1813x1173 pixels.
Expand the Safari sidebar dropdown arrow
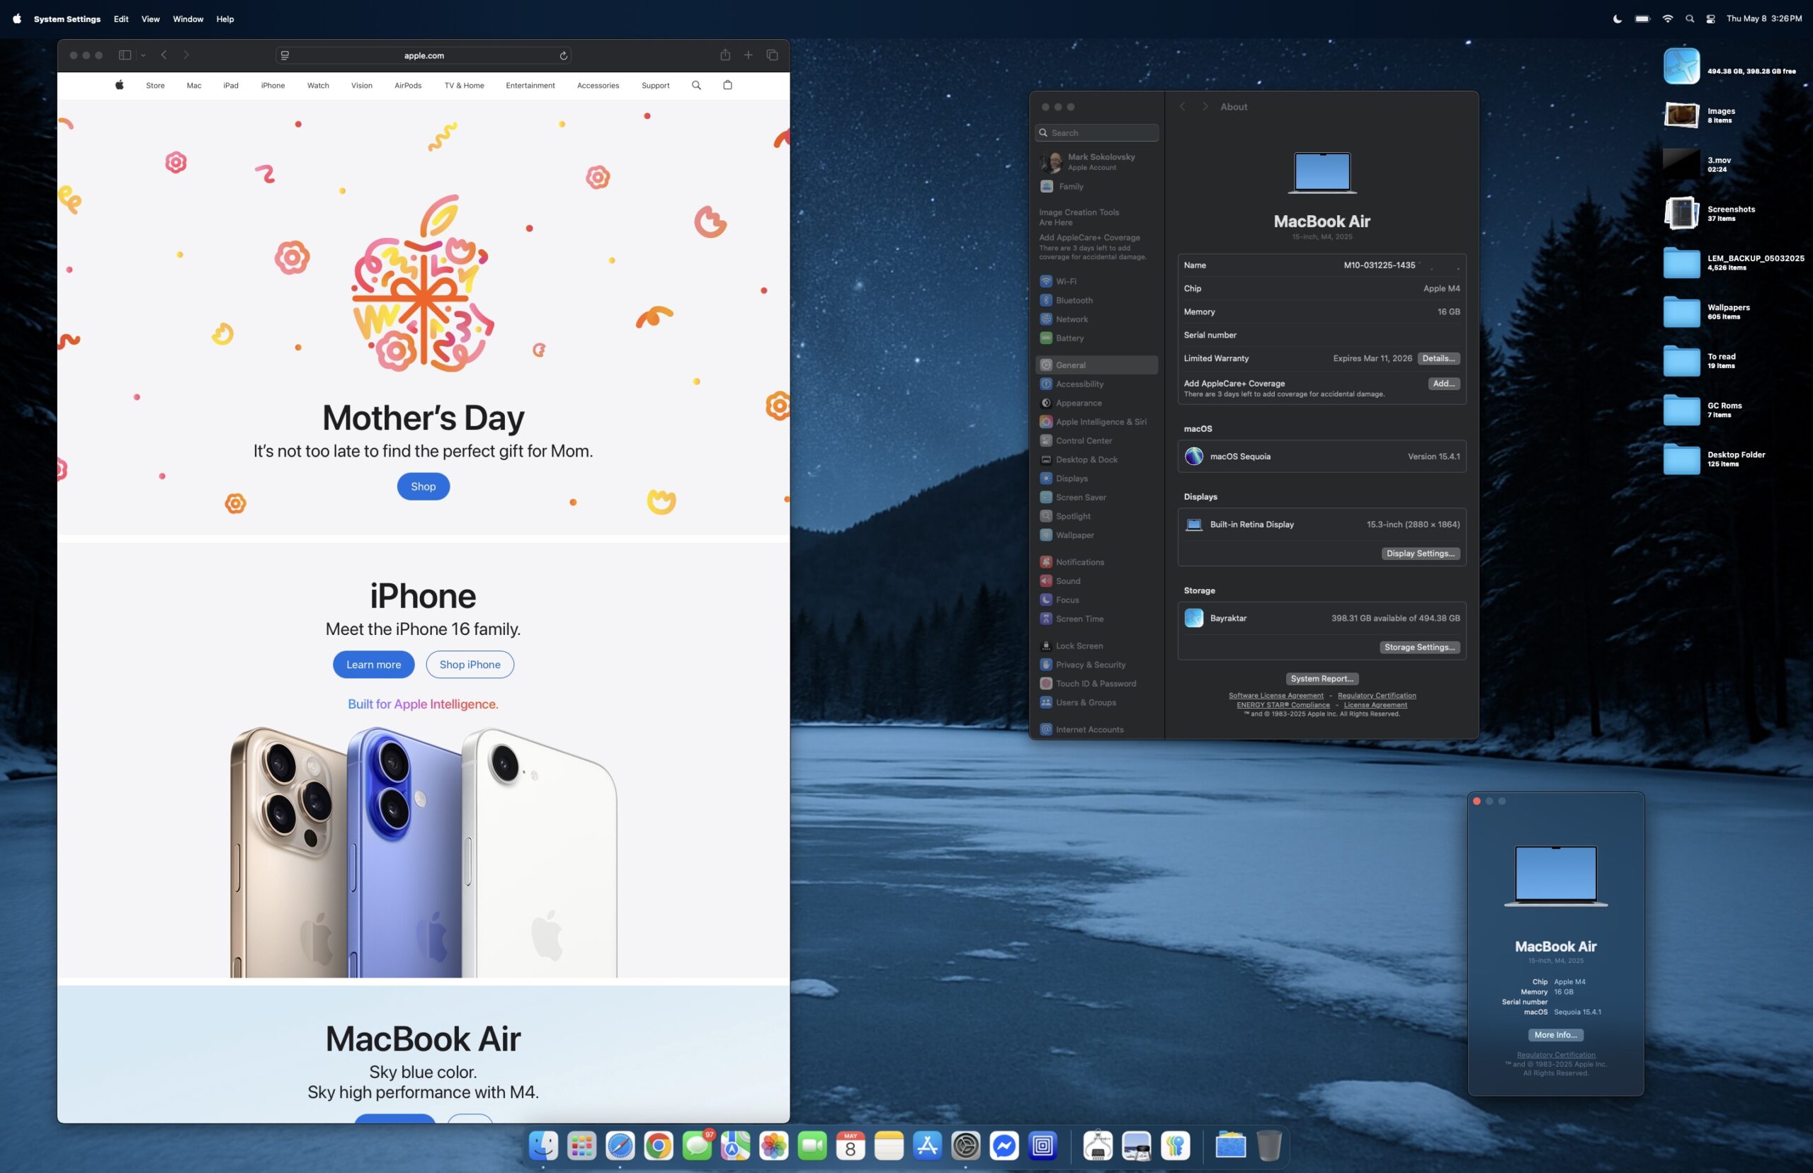143,56
